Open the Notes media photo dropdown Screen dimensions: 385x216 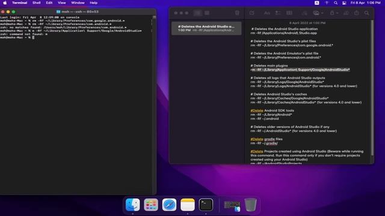(318, 13)
